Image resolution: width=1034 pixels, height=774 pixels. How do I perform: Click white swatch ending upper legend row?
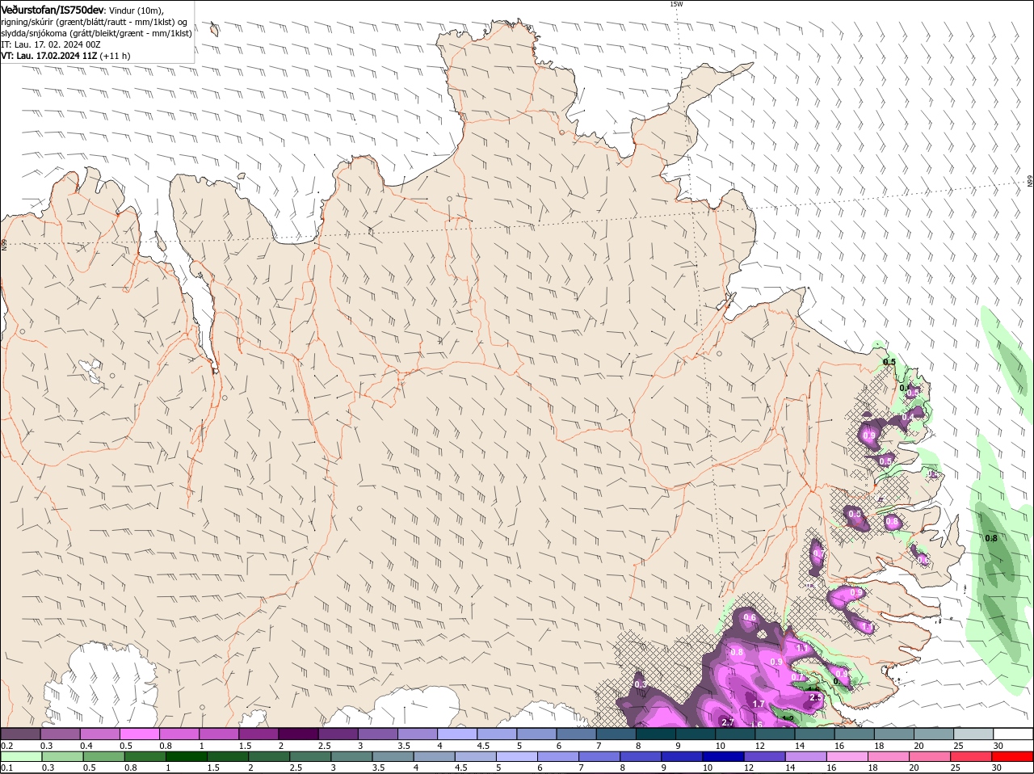click(1014, 734)
